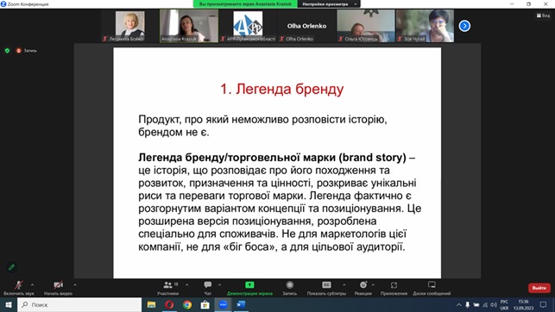This screenshot has width=555, height=312.
Task: Toggle captions with Показать субтитры
Action: (326, 288)
